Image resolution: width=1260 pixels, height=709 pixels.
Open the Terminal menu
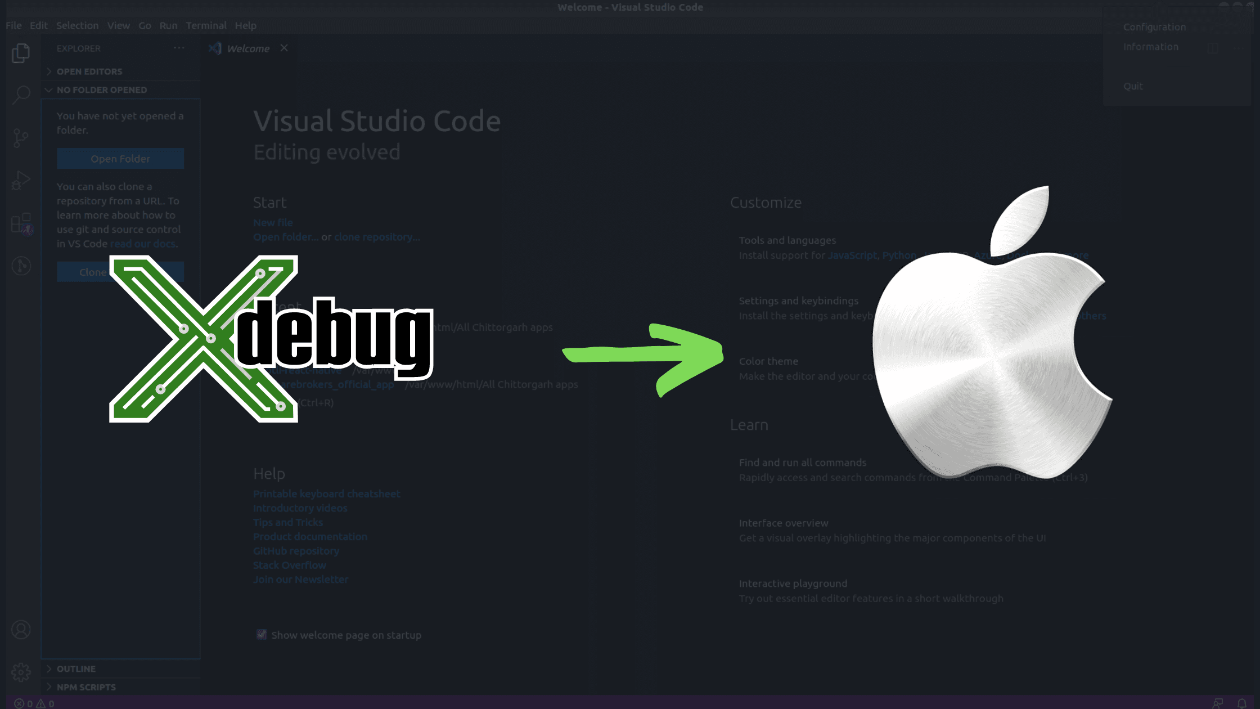click(x=206, y=25)
